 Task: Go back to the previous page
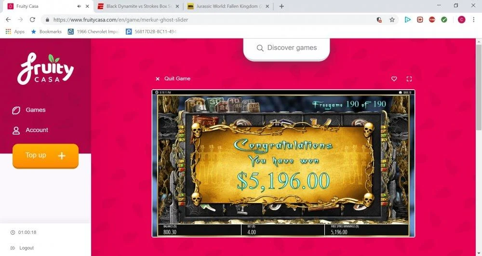(8, 20)
